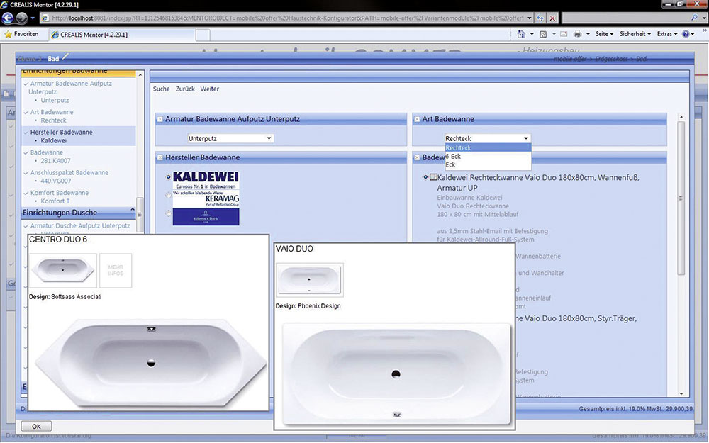Click the read mail icon
This screenshot has height=443, width=709.
click(x=564, y=34)
